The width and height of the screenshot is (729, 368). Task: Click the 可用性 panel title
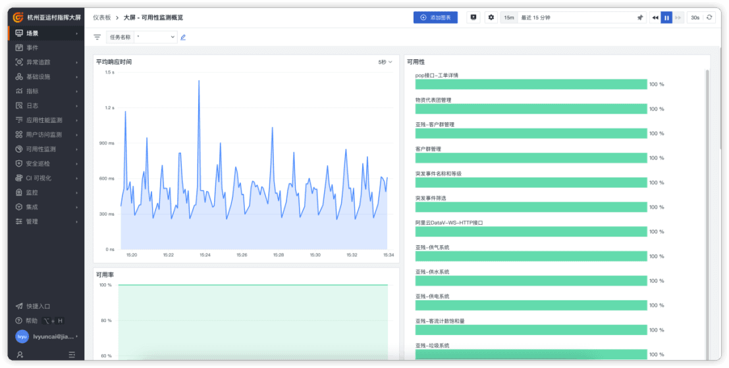(416, 62)
